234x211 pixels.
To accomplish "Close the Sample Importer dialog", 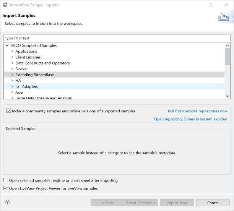I will [x=226, y=5].
